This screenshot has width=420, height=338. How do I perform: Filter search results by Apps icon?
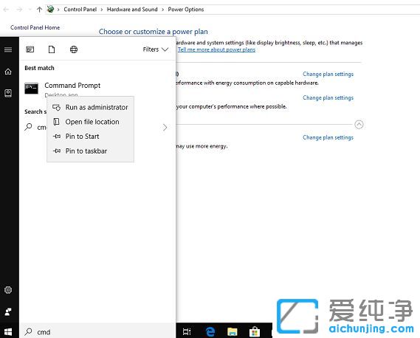pos(30,49)
